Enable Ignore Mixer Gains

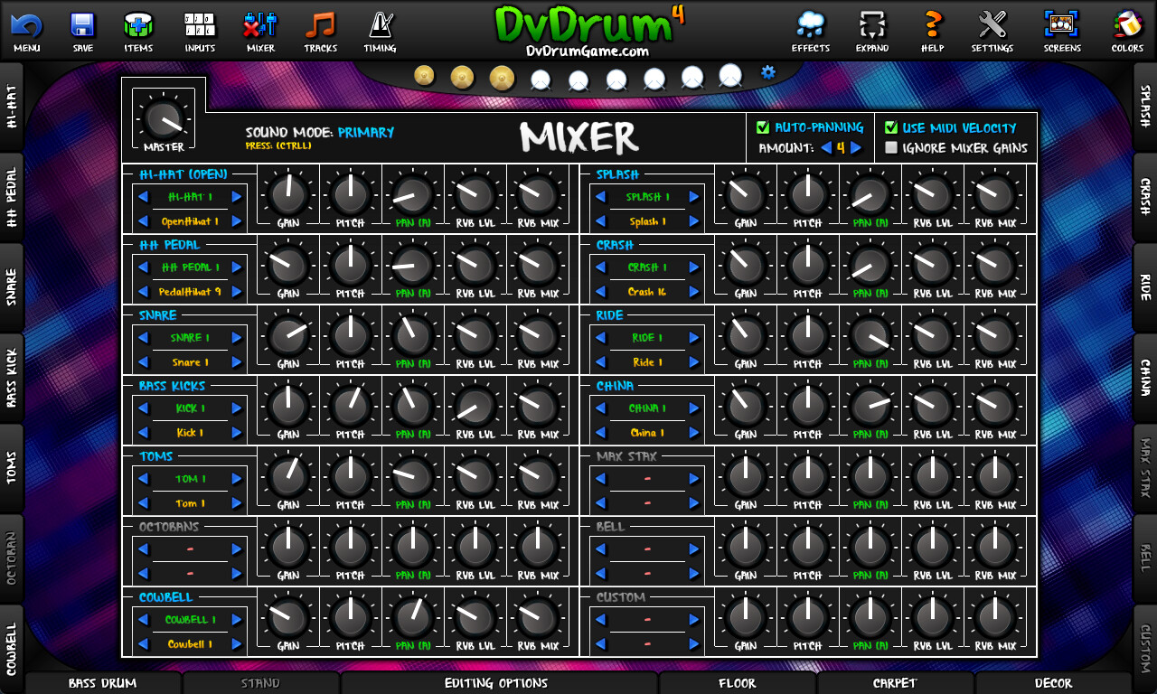(891, 146)
